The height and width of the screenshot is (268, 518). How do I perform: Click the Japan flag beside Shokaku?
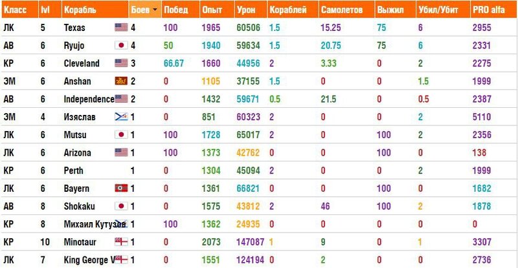[121, 206]
